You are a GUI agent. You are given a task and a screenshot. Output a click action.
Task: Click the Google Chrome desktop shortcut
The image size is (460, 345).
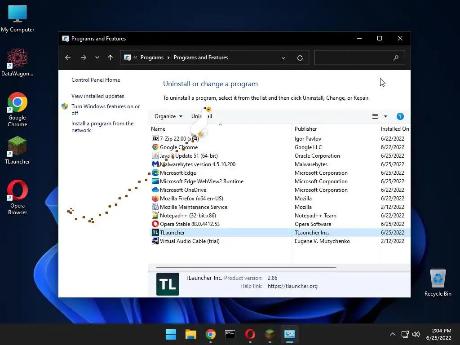(18, 110)
